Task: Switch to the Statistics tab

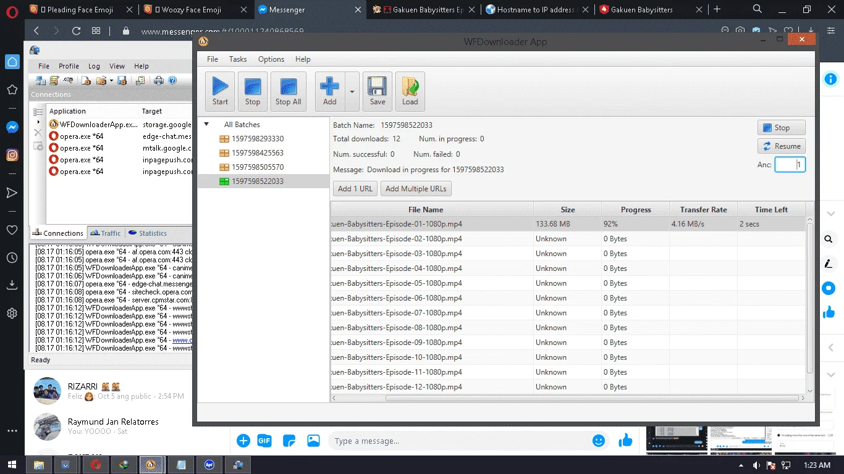Action: coord(147,233)
